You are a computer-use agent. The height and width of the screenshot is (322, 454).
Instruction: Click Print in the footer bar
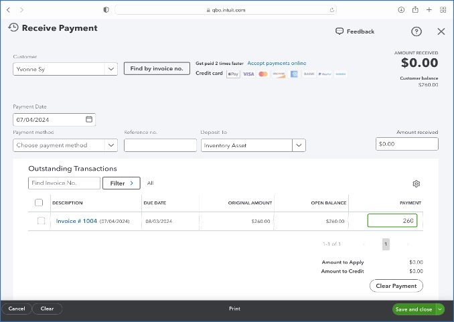(x=234, y=309)
